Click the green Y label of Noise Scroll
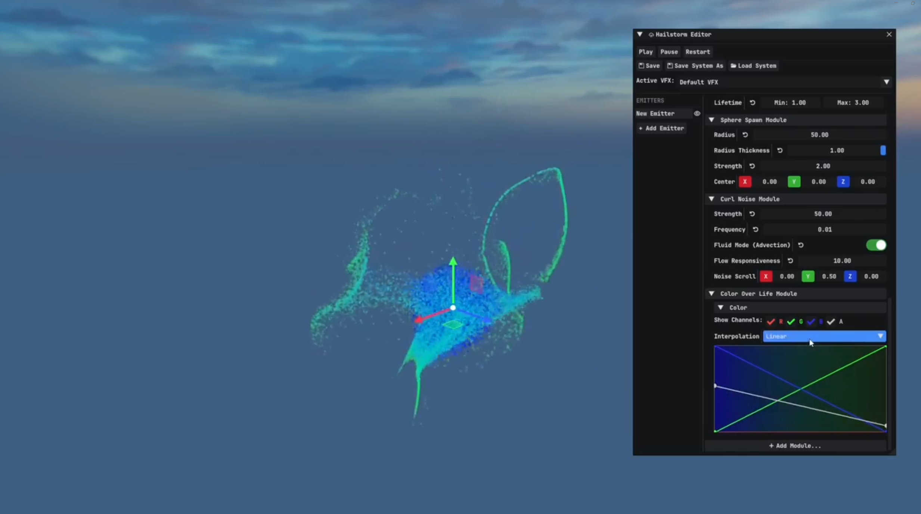 (808, 277)
